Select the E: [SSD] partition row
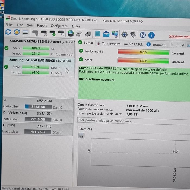 tap(37, 129)
